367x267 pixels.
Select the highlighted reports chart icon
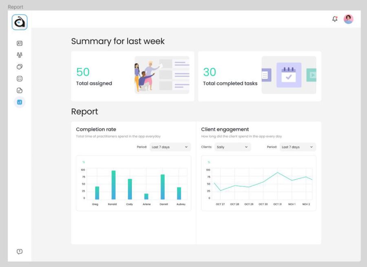pos(20,102)
